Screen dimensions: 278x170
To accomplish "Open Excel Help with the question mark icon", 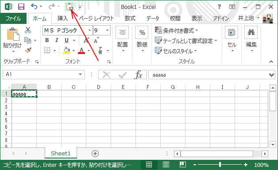I will [219, 7].
